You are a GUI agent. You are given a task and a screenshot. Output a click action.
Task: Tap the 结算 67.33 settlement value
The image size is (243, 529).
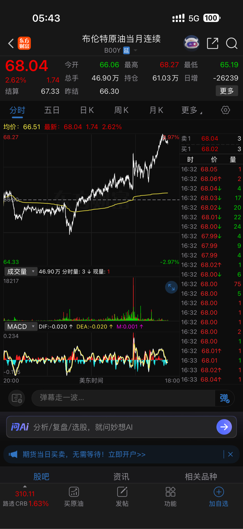[x=50, y=91]
